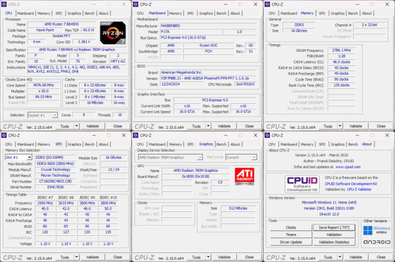395x262 pixels.
Task: Click Close button in the Graphics tab window
Action: (249, 257)
